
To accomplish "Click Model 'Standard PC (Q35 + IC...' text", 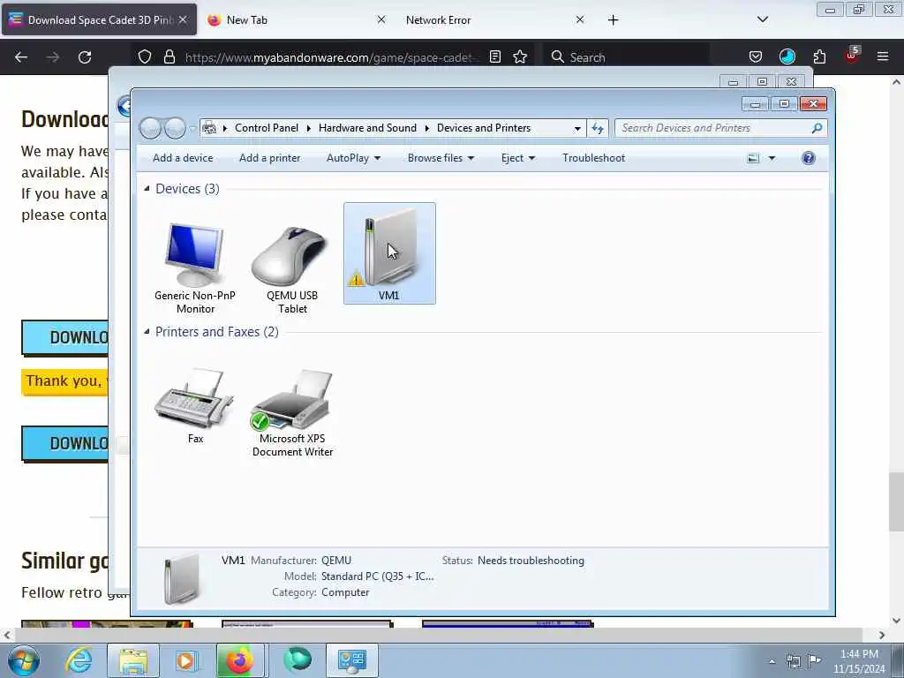I will 377,576.
